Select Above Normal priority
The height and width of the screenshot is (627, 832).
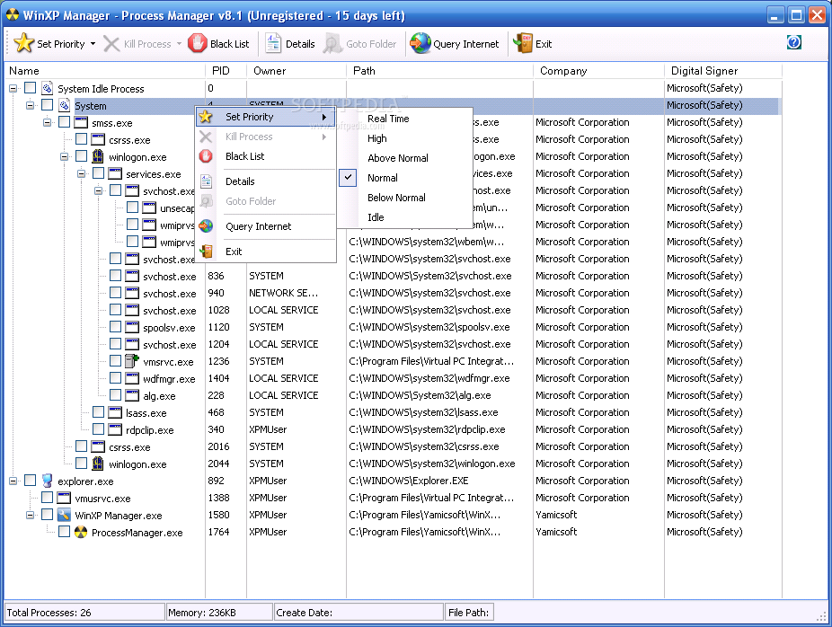[397, 158]
